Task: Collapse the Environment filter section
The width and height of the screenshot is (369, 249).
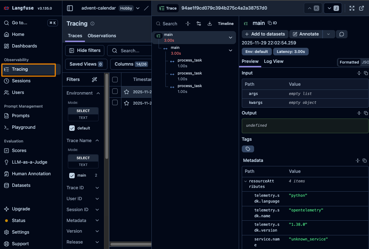Action: [x=98, y=93]
